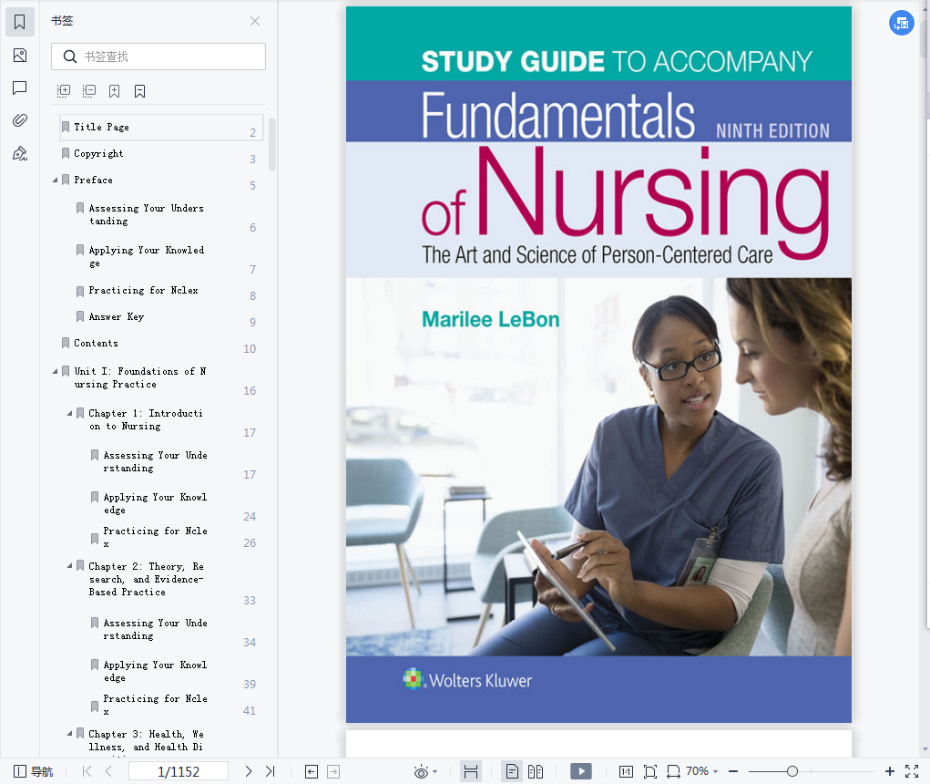Switch to single page view
The height and width of the screenshot is (784, 930).
coord(512,771)
